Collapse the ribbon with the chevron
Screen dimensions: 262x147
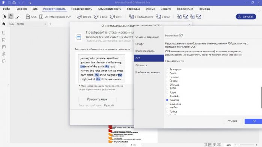coord(259,10)
